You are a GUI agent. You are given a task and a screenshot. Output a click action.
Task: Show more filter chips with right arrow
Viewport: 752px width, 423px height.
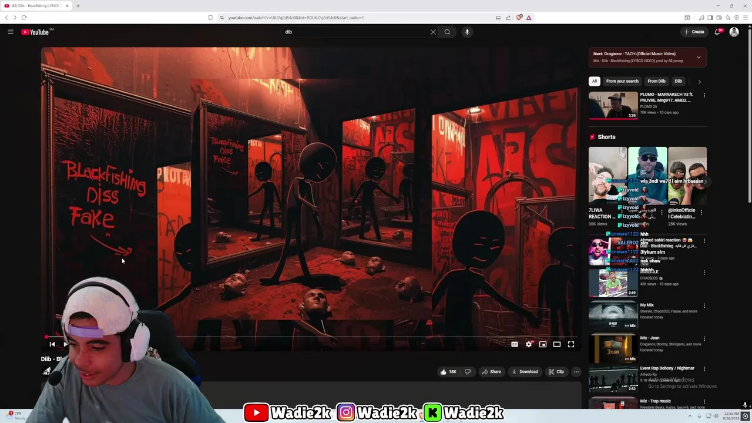[699, 82]
